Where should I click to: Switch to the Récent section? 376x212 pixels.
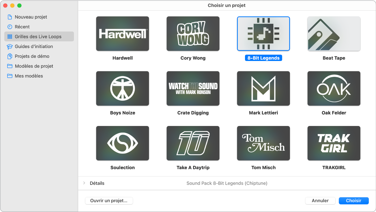pyautogui.click(x=22, y=27)
